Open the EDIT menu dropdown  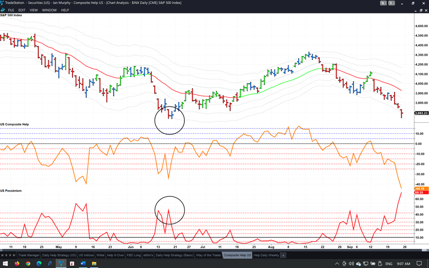coord(22,10)
